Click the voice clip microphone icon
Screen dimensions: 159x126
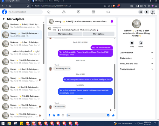click(x=49, y=115)
